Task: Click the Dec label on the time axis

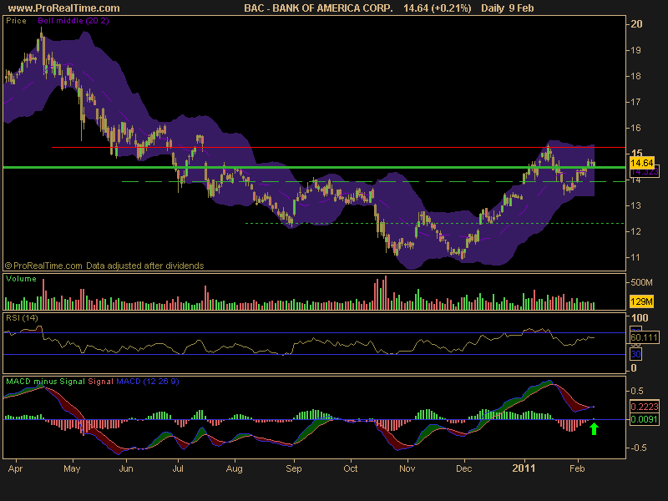Action: pyautogui.click(x=463, y=469)
